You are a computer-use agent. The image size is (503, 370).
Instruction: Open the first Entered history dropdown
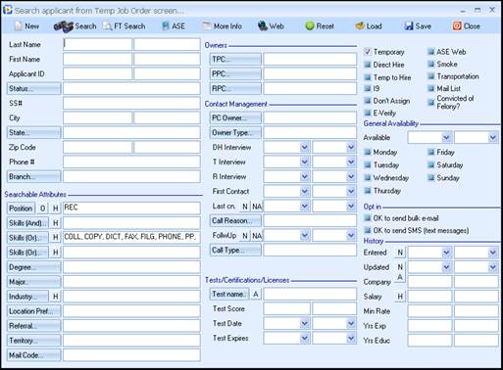(x=446, y=253)
